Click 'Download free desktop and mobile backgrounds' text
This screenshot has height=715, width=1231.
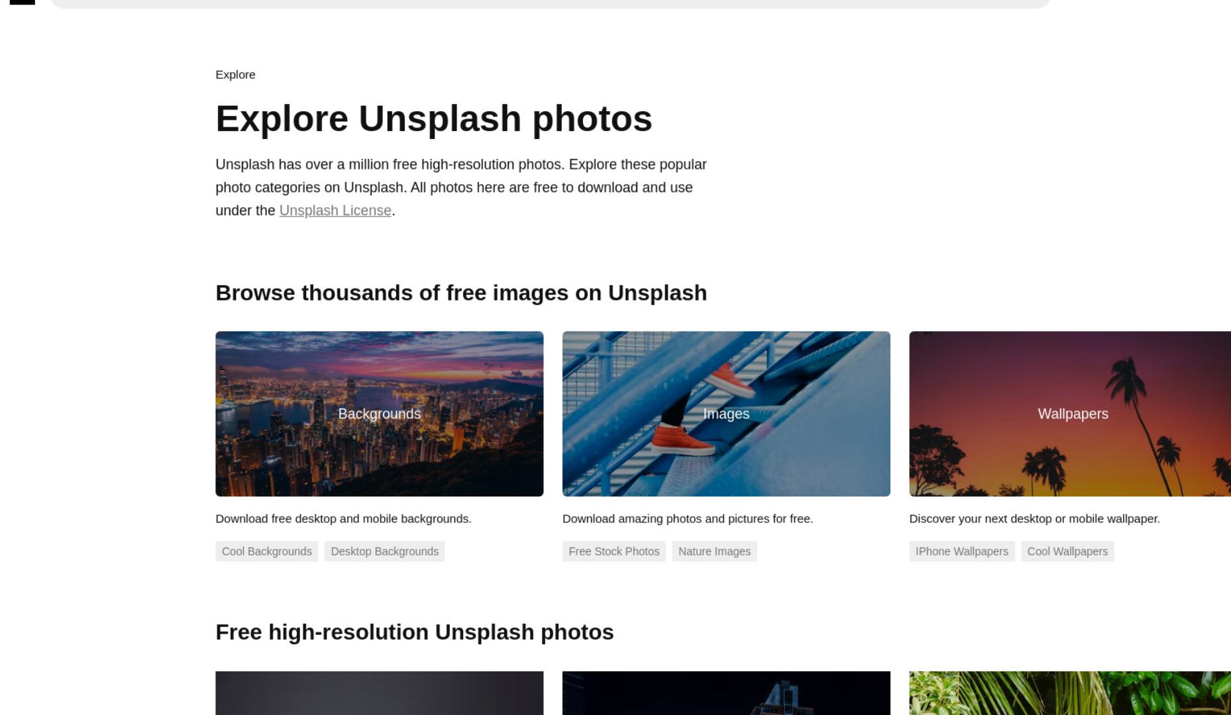click(343, 519)
